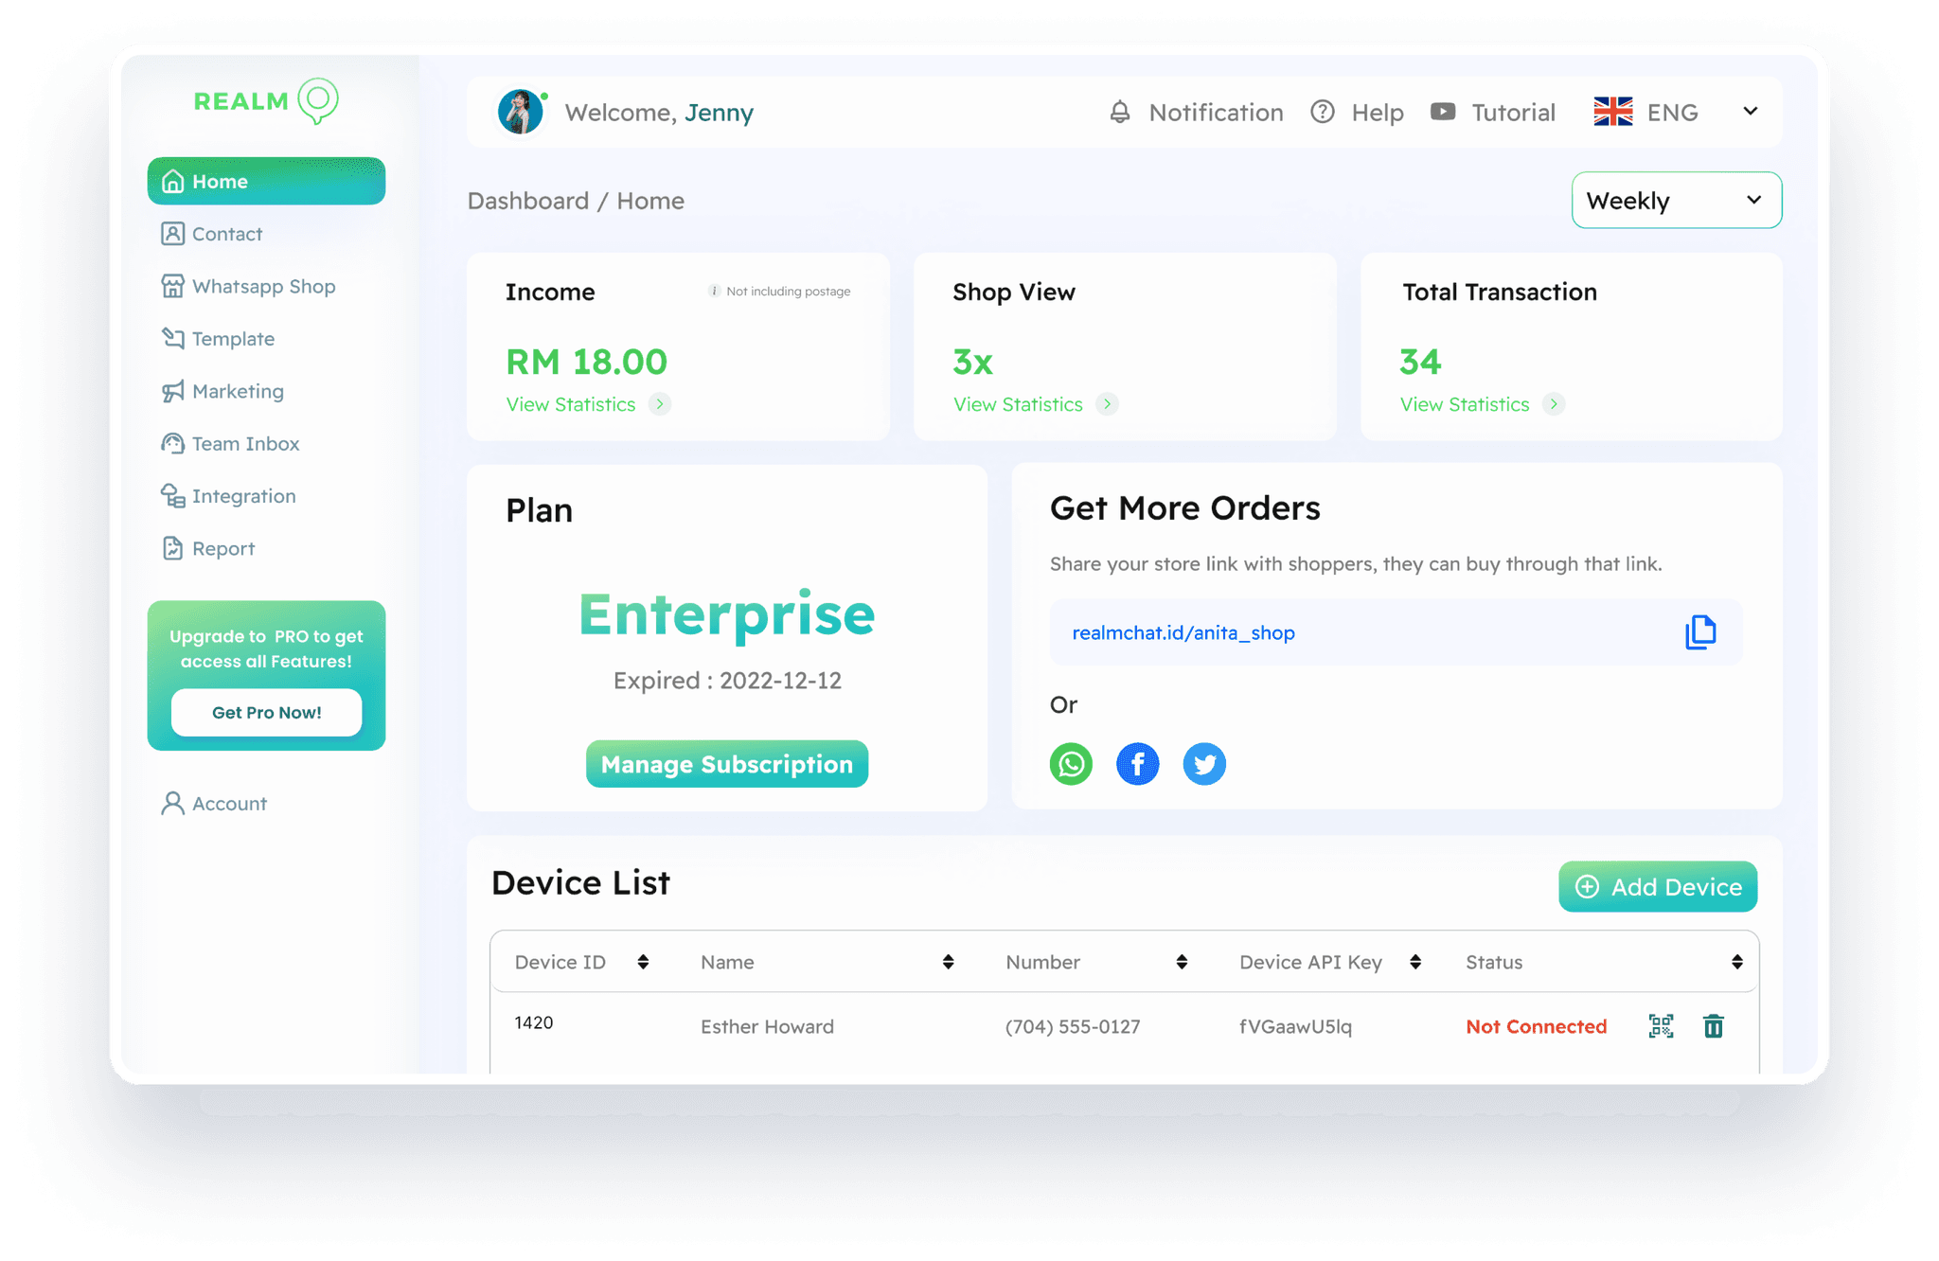Click Notification label in header
1939x1261 pixels.
click(1216, 112)
